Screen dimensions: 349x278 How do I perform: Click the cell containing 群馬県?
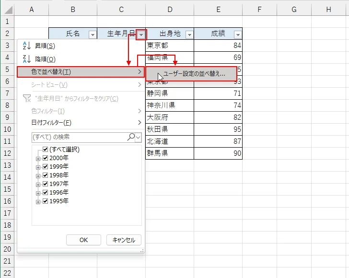(170, 153)
